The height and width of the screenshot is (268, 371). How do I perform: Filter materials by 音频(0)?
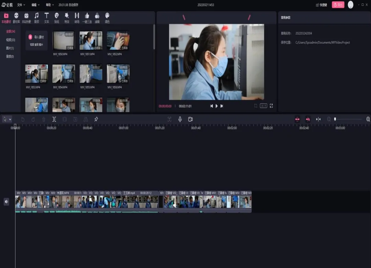[10, 57]
